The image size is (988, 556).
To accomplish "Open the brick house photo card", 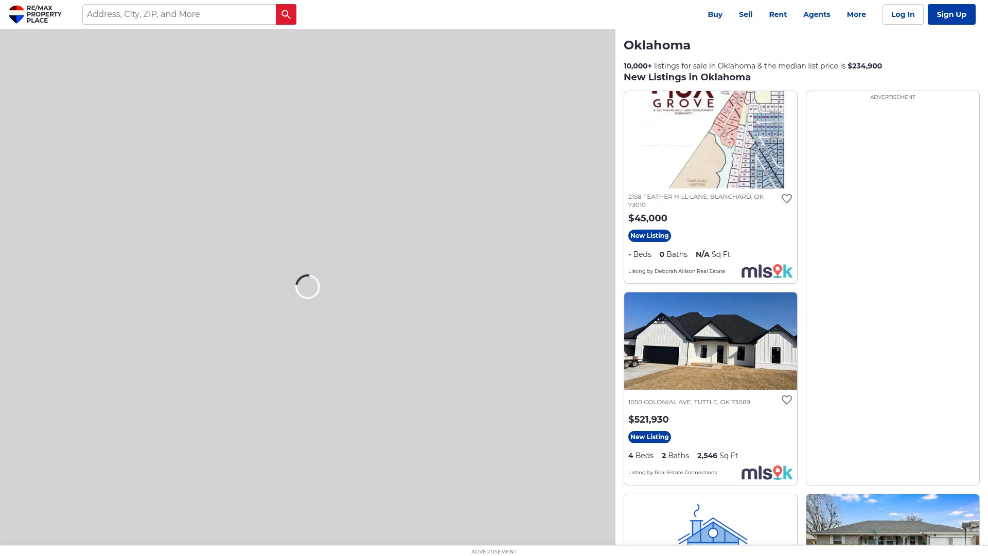I will (x=892, y=519).
